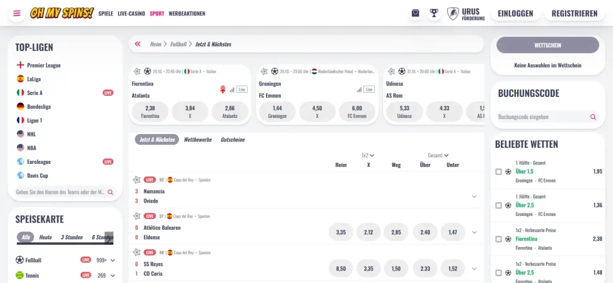
Task: Open the hamburger menu icon
Action: tap(16, 13)
